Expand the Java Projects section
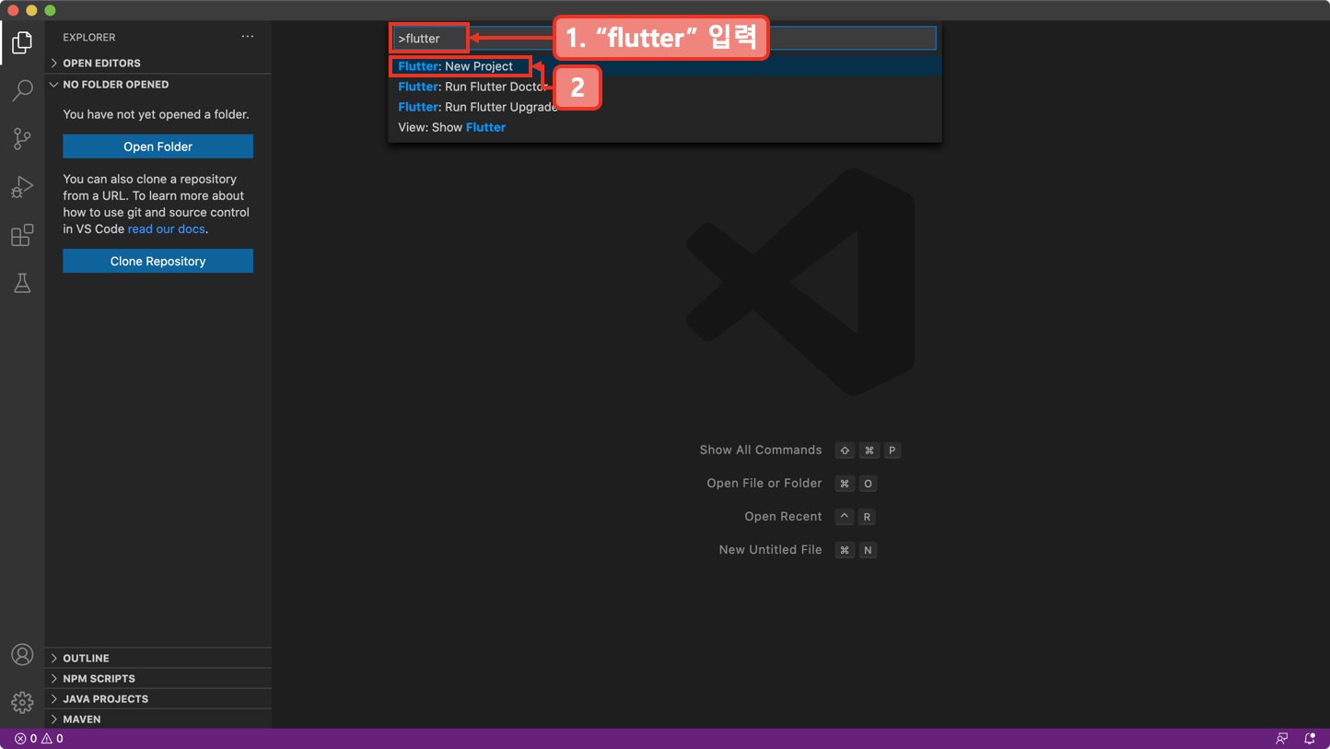This screenshot has height=749, width=1330. pyautogui.click(x=157, y=698)
